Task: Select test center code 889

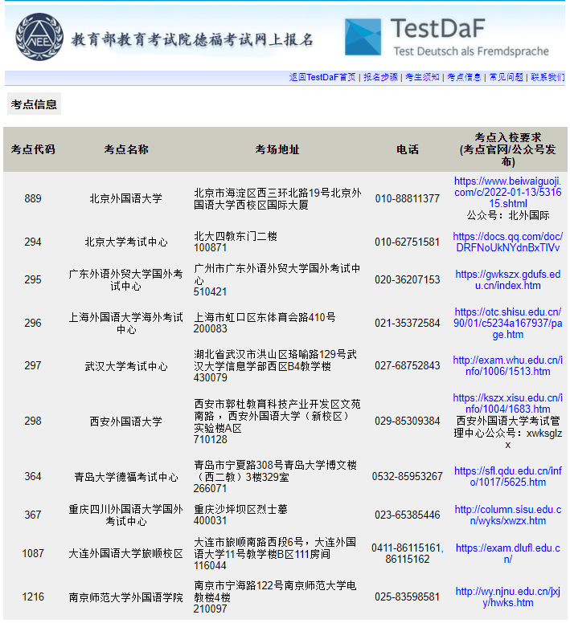Action: coord(33,198)
